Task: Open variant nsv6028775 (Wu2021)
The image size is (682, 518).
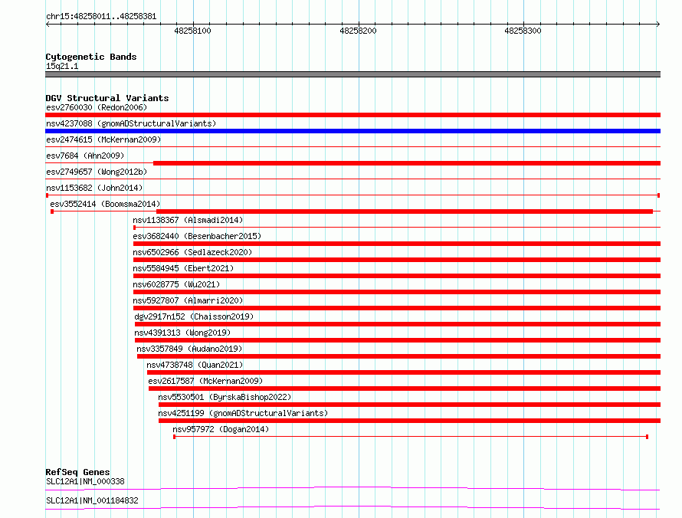Action: click(176, 284)
